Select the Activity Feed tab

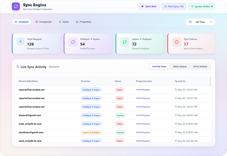click(159, 67)
